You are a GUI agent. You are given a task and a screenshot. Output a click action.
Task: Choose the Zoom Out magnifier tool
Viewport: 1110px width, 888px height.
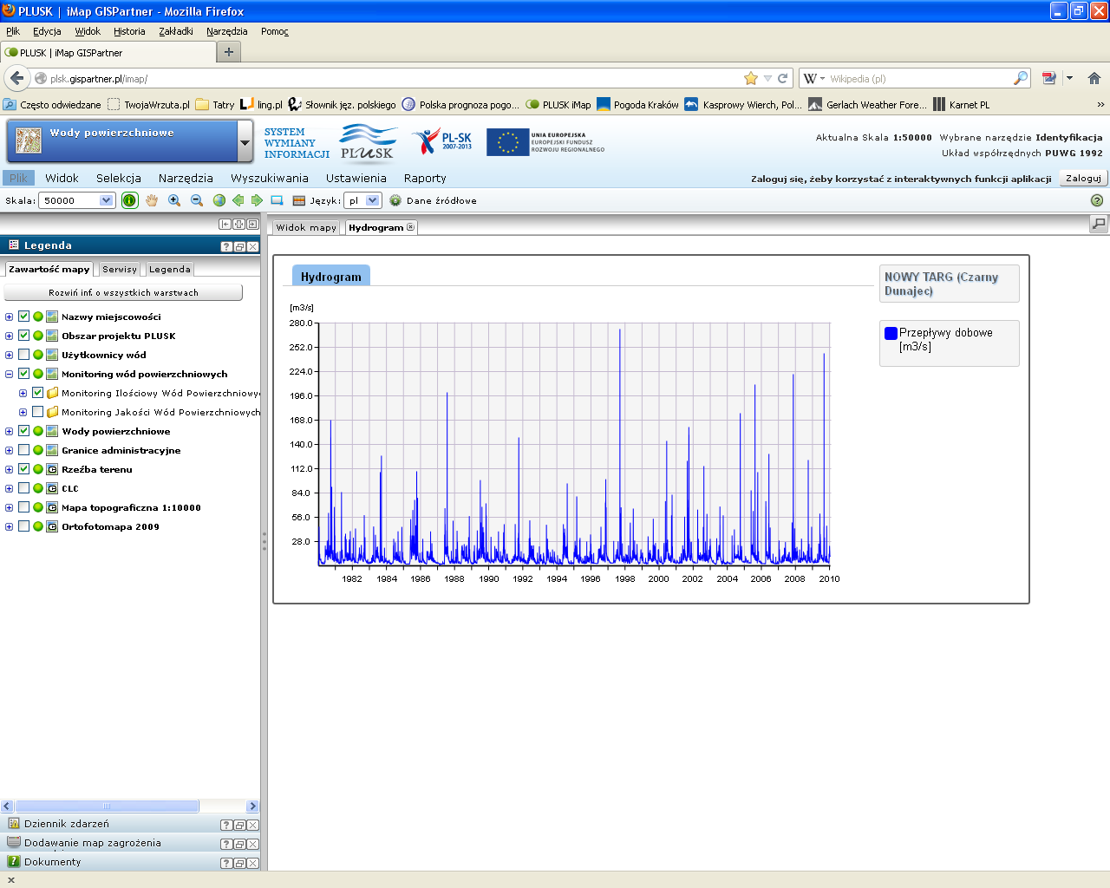[197, 200]
